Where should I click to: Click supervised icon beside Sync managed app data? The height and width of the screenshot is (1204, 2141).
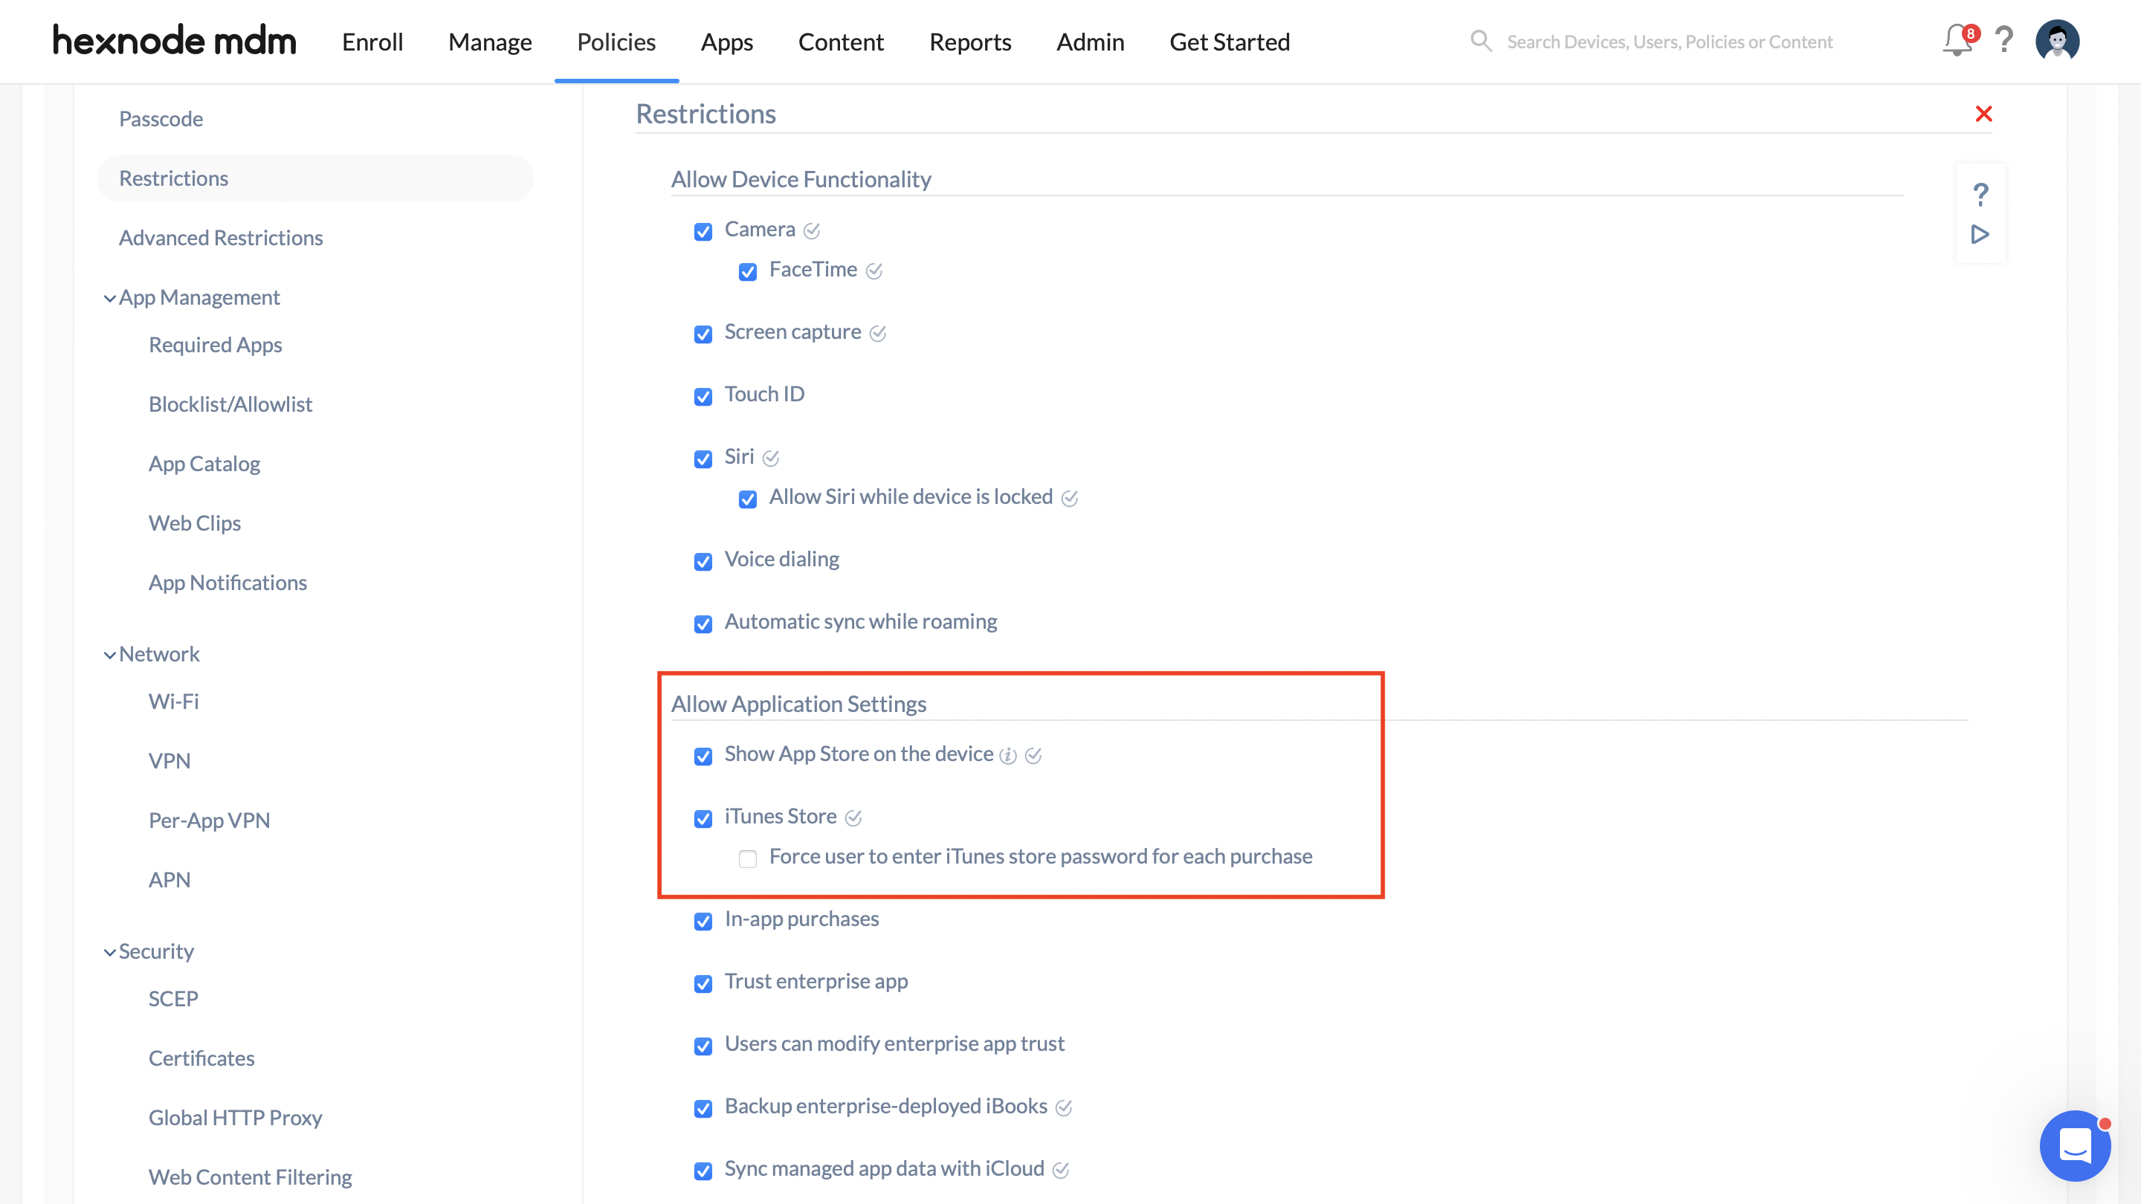1061,1170
